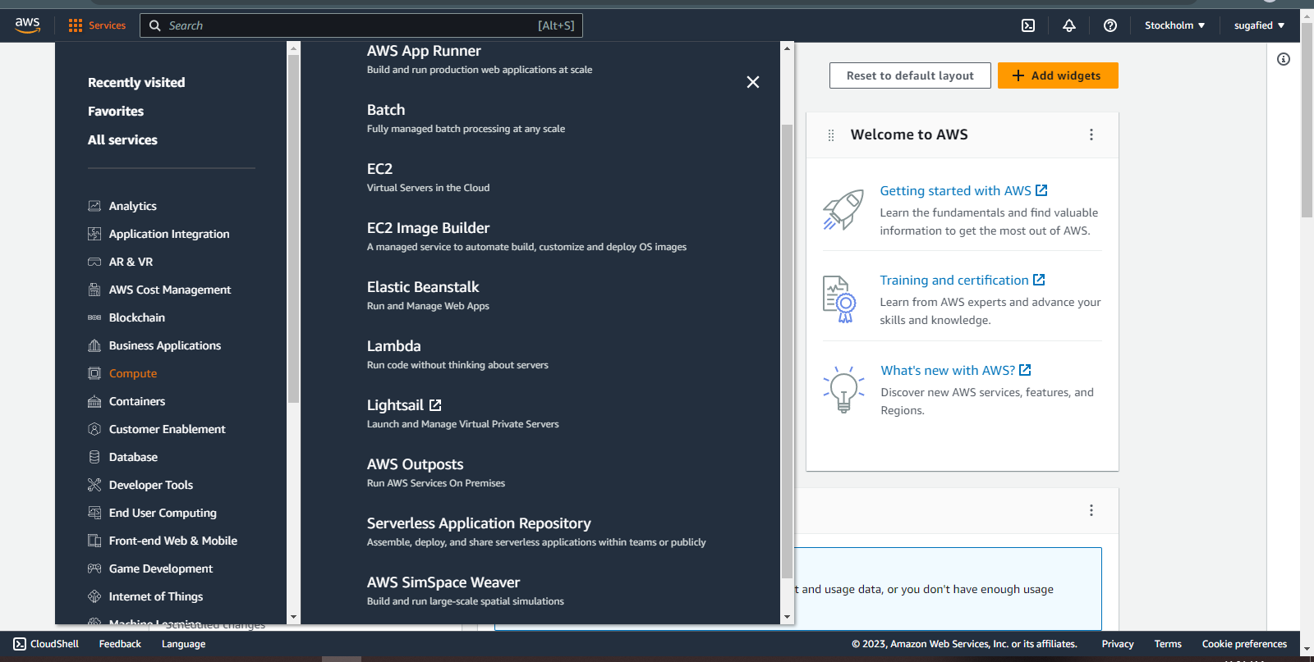Open the Terms footer link
This screenshot has height=662, width=1314.
click(x=1168, y=644)
